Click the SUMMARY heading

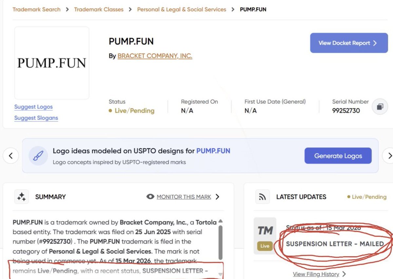click(50, 197)
